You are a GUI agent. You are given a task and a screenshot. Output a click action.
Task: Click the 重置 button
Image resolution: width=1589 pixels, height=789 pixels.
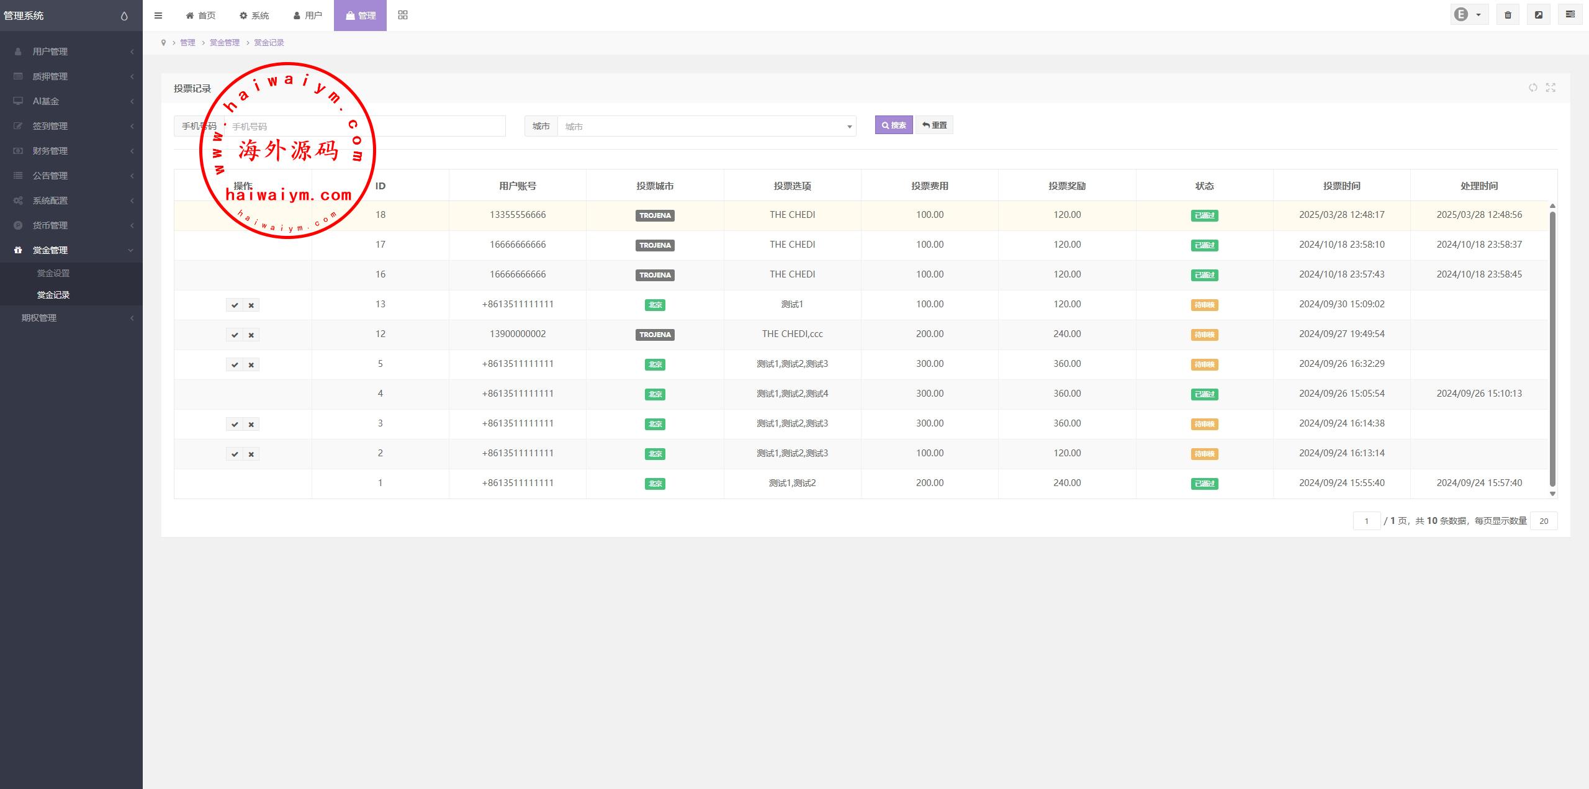934,125
